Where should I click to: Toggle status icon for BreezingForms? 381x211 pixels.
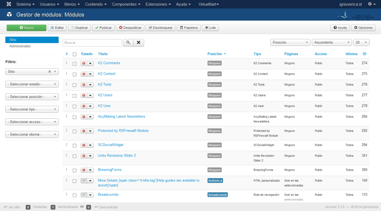pyautogui.click(x=84, y=170)
